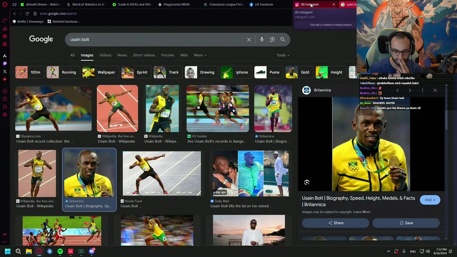Switch to d0wwN Stream tab
The height and width of the screenshot is (257, 457).
(41, 5)
